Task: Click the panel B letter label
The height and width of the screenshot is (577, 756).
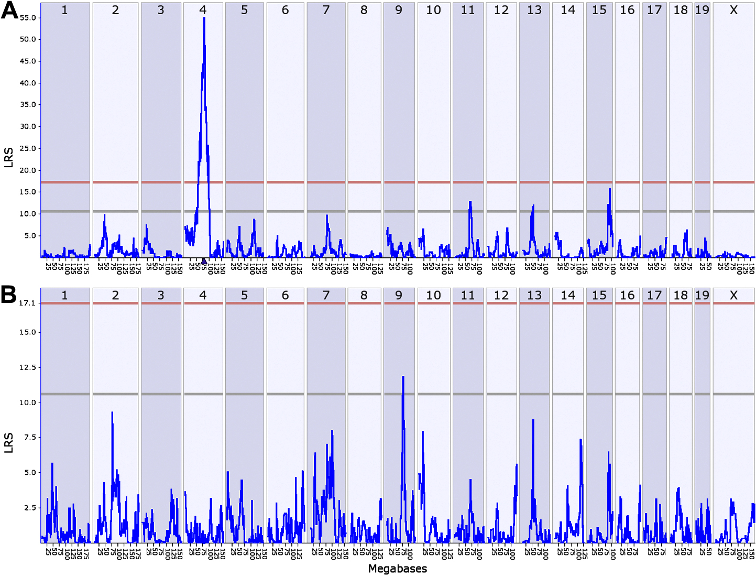Action: pos(8,295)
